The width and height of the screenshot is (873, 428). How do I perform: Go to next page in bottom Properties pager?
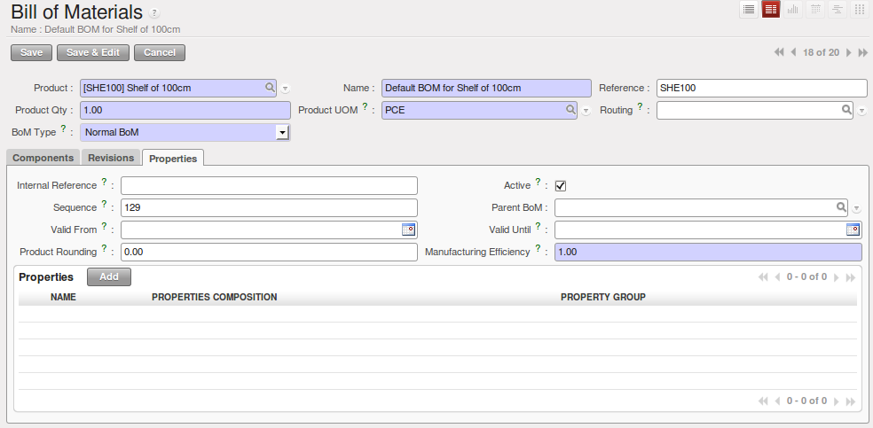pos(836,401)
